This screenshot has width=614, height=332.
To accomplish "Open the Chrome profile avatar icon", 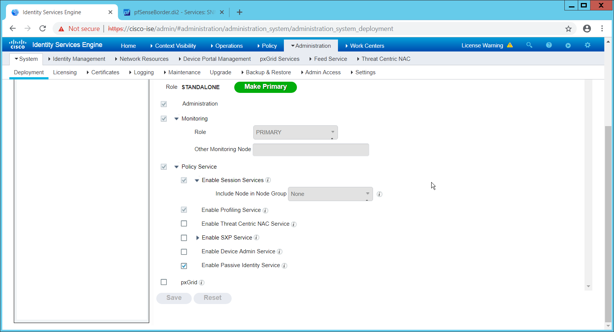I will (x=587, y=28).
